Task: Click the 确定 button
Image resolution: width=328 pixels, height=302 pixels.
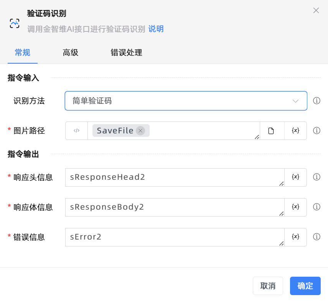Action: (305, 286)
